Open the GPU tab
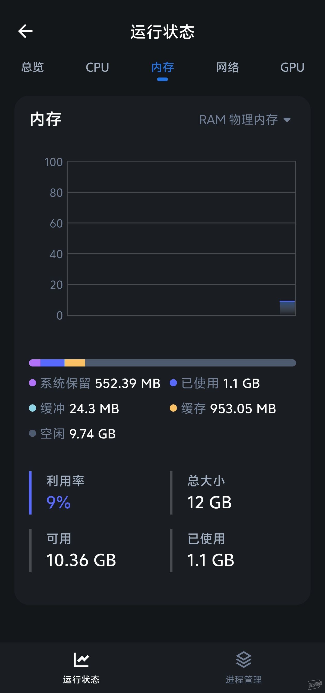325x693 pixels. 292,67
